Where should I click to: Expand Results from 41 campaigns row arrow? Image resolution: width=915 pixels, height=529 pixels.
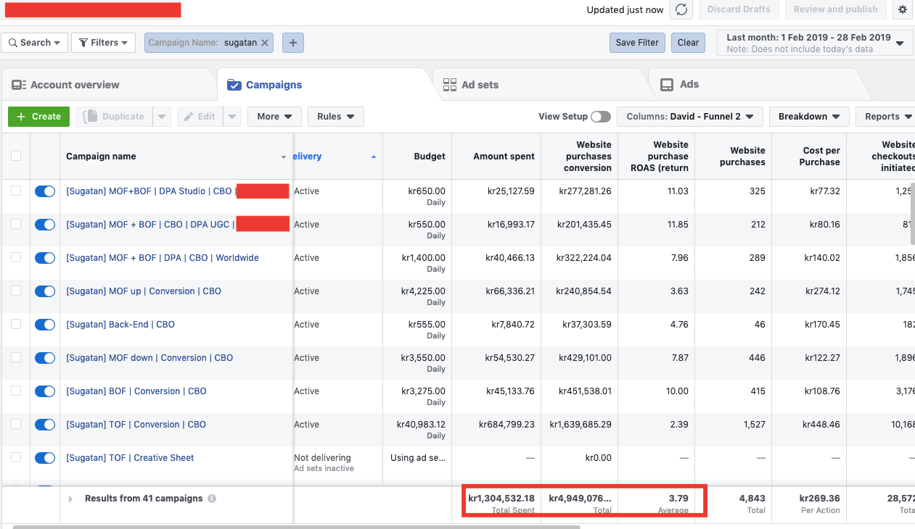tap(70, 499)
